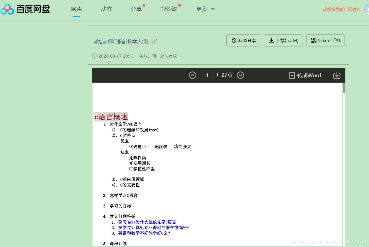Click the file name 郝斌老师C语言[教学大纲].pdf
This screenshot has height=247, width=369.
(125, 42)
